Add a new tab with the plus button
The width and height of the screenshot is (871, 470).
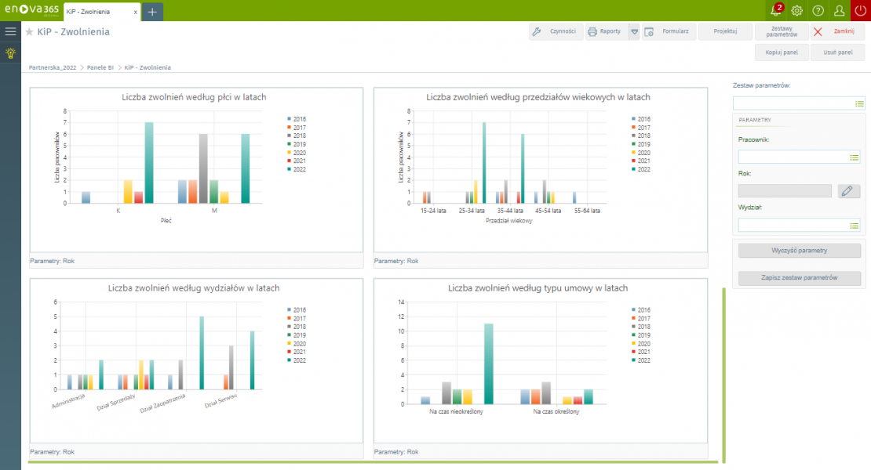click(x=152, y=12)
